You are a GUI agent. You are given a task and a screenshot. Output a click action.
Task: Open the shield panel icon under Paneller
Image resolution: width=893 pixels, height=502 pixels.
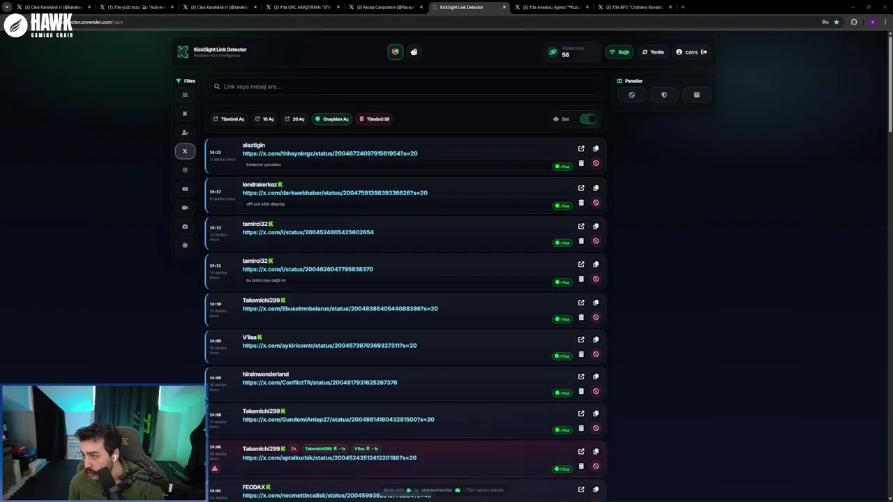(x=664, y=95)
